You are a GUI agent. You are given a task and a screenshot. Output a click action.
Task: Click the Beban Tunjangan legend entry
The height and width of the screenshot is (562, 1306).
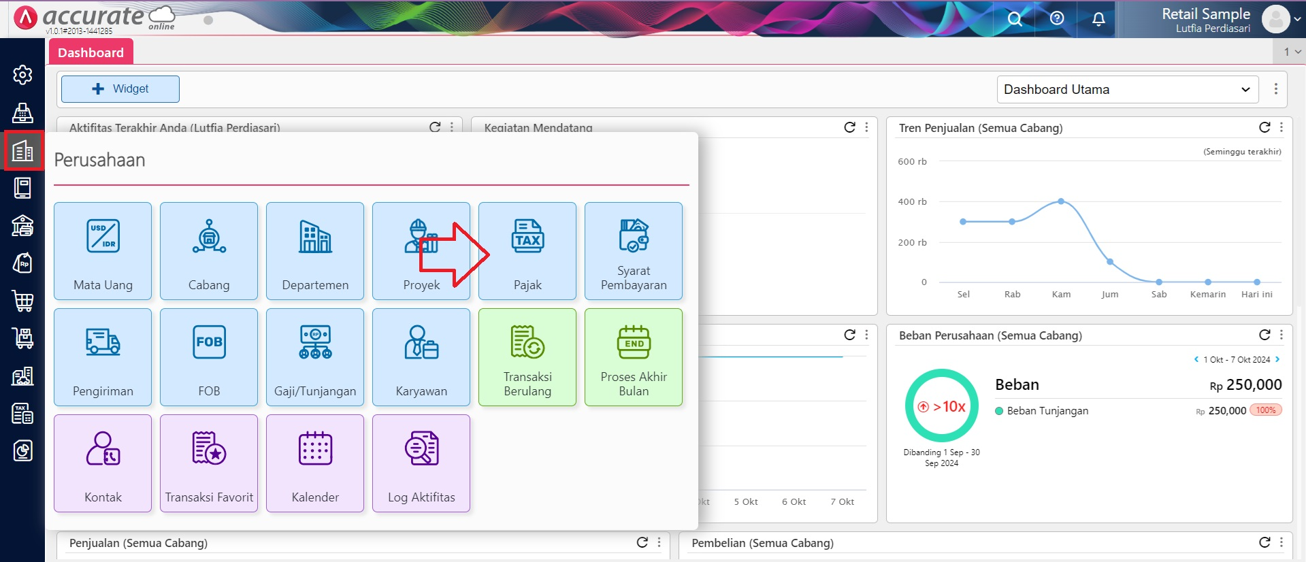(1041, 411)
